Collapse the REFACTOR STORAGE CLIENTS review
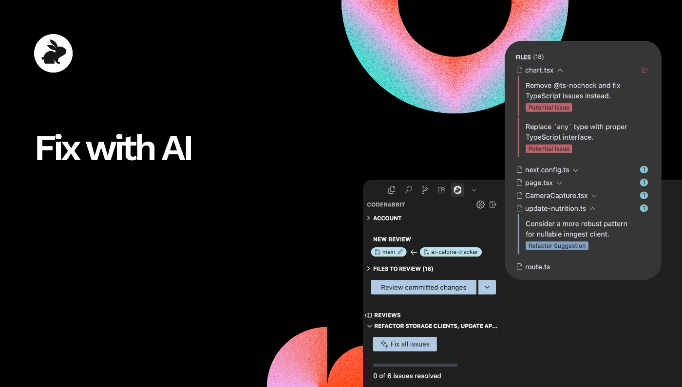The height and width of the screenshot is (387, 682). 369,326
